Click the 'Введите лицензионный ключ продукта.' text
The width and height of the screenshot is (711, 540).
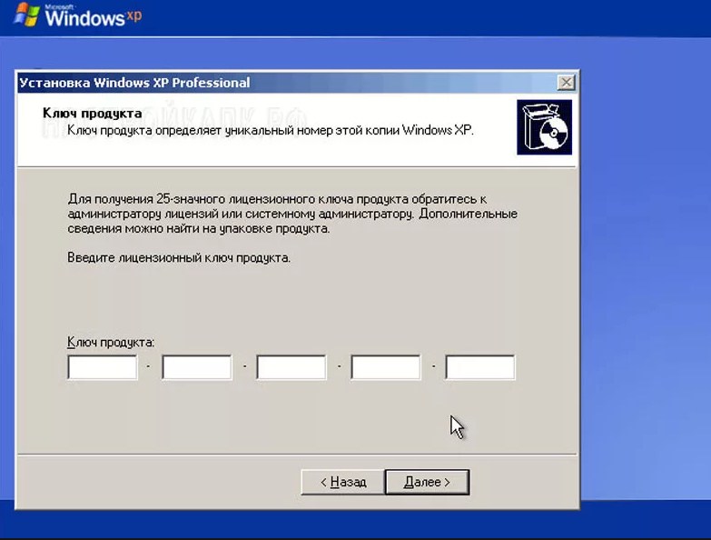179,258
